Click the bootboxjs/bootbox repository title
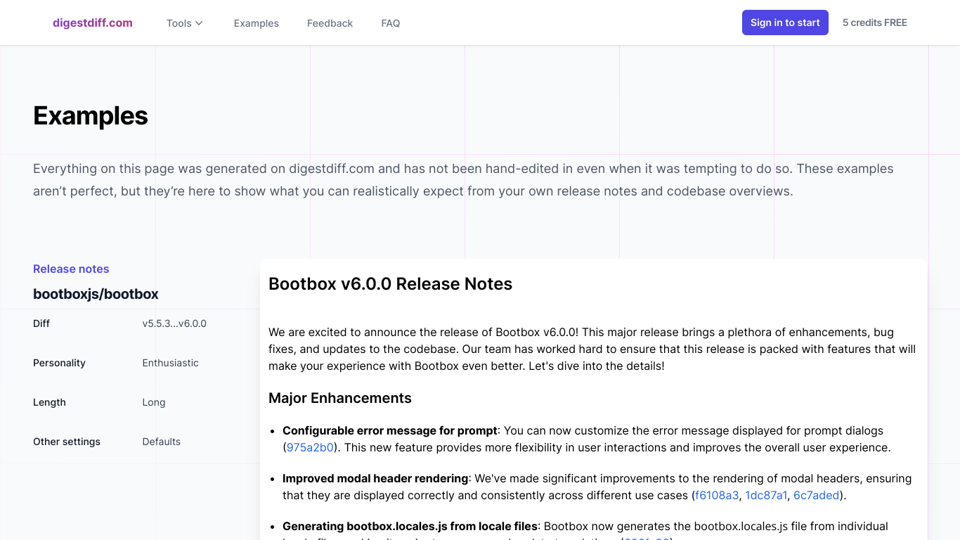This screenshot has height=540, width=960. pyautogui.click(x=96, y=294)
